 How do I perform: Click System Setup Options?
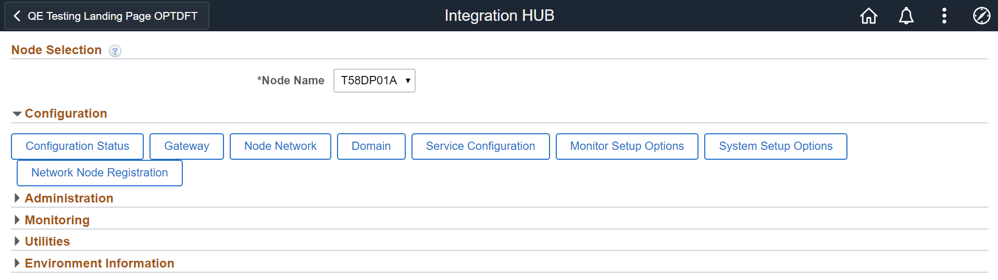point(775,146)
